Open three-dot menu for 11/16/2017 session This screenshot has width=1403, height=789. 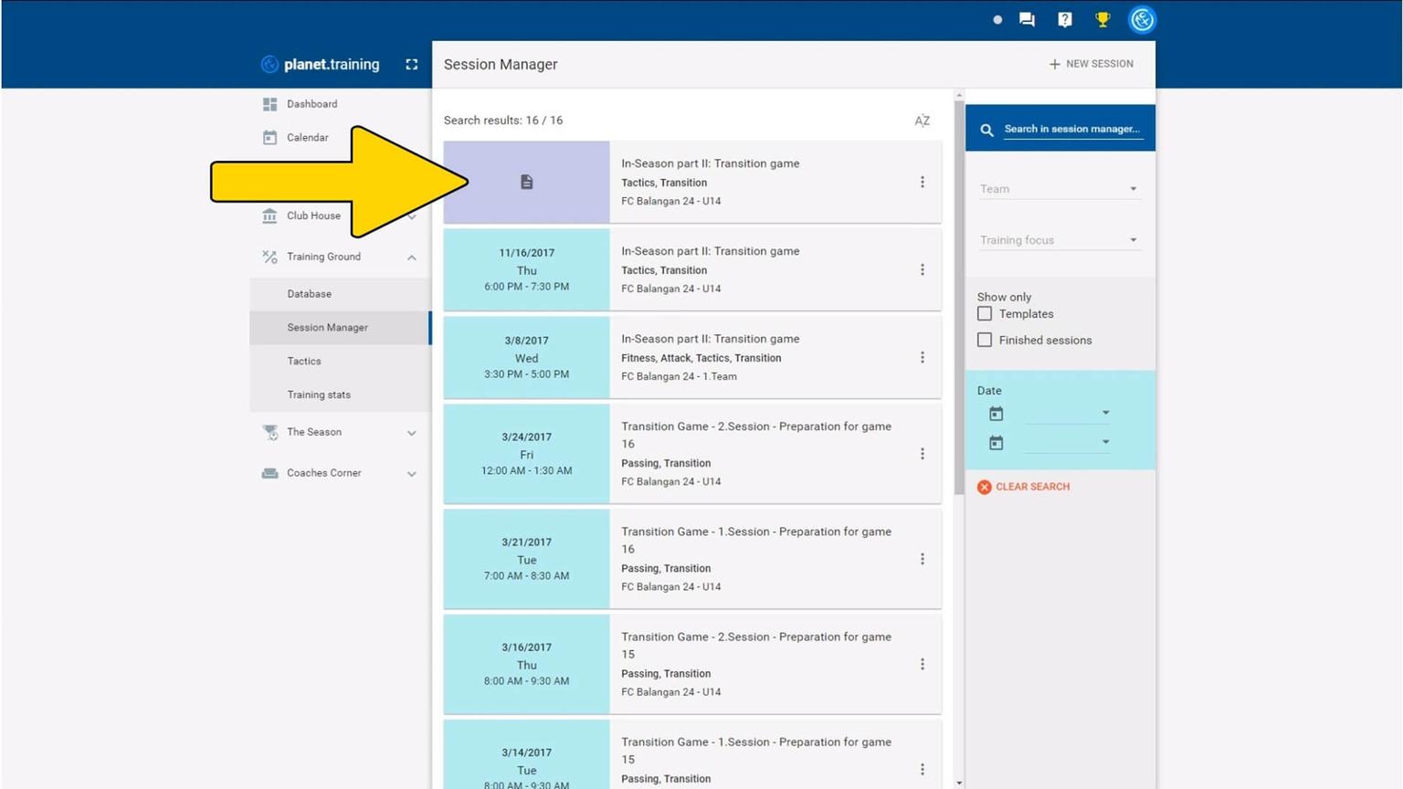922,269
